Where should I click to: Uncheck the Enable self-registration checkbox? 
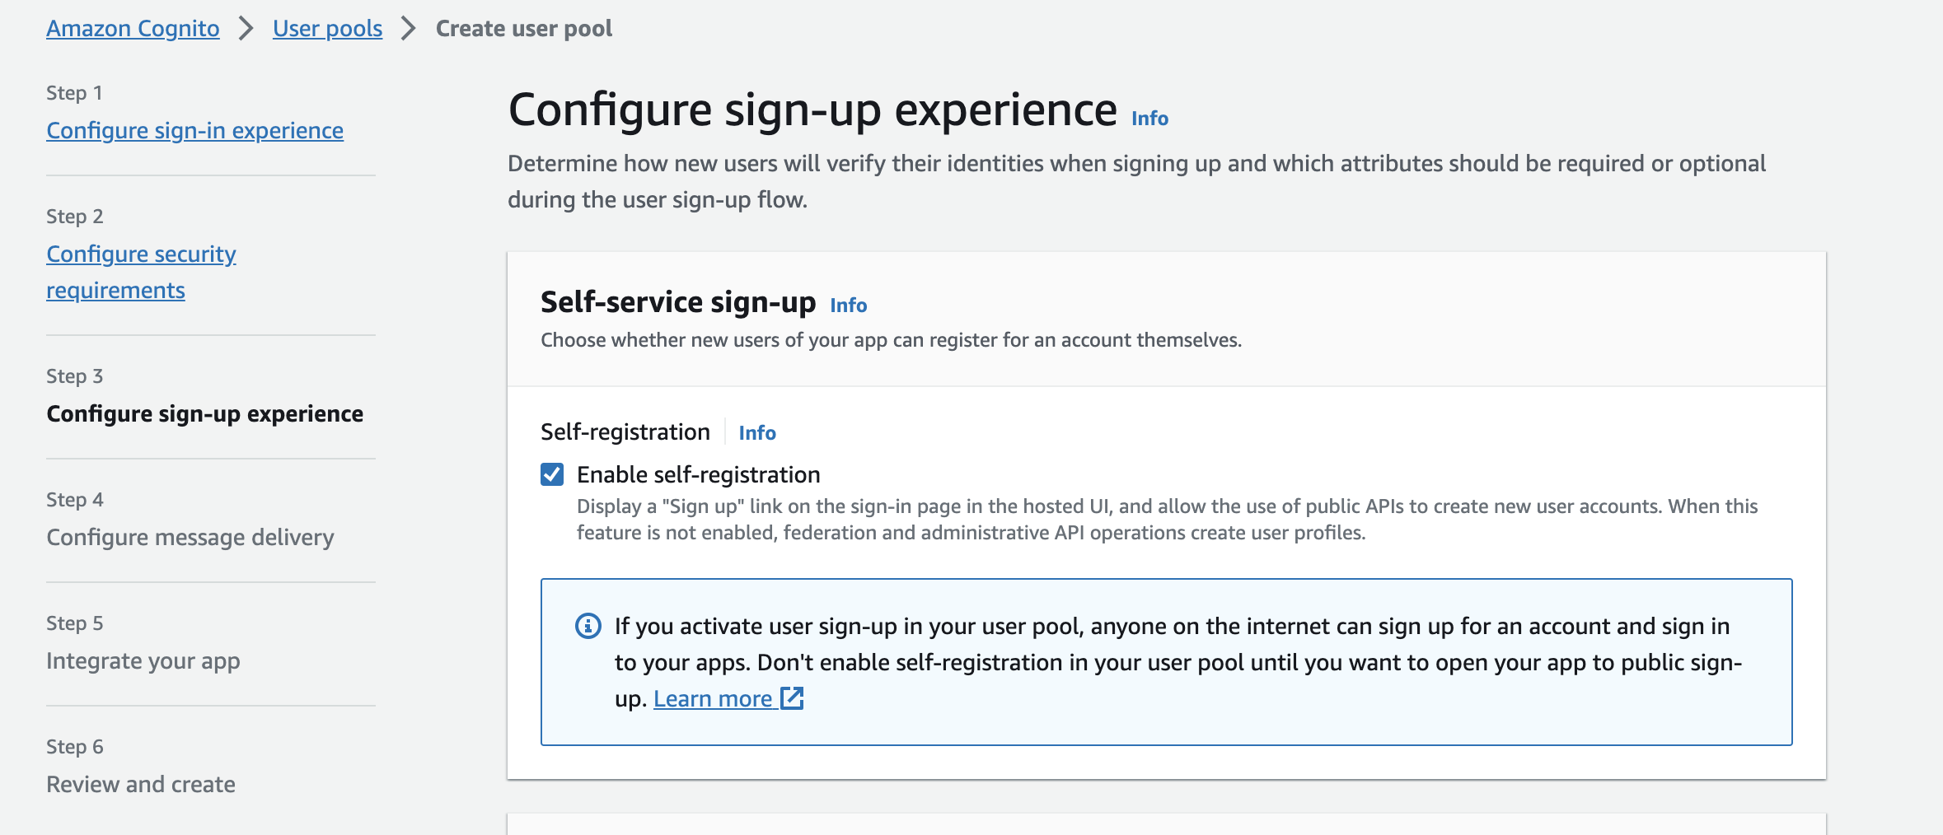click(552, 474)
